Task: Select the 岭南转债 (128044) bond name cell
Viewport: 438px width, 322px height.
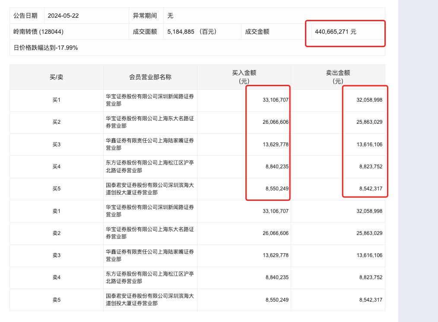Action: (x=38, y=32)
